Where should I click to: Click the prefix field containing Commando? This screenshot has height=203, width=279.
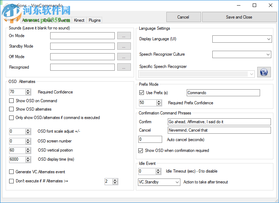click(223, 93)
